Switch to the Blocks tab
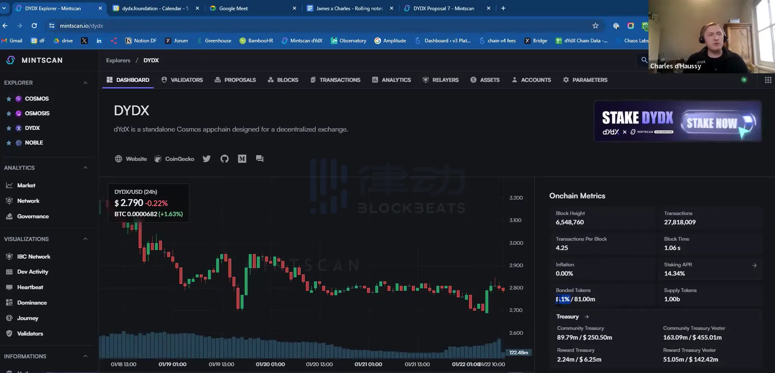 pos(283,80)
